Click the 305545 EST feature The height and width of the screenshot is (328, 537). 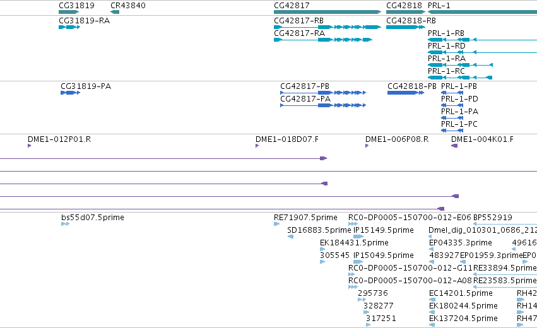click(x=322, y=262)
